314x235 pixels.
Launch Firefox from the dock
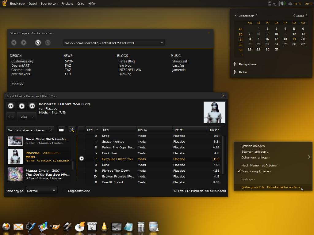tap(6, 227)
